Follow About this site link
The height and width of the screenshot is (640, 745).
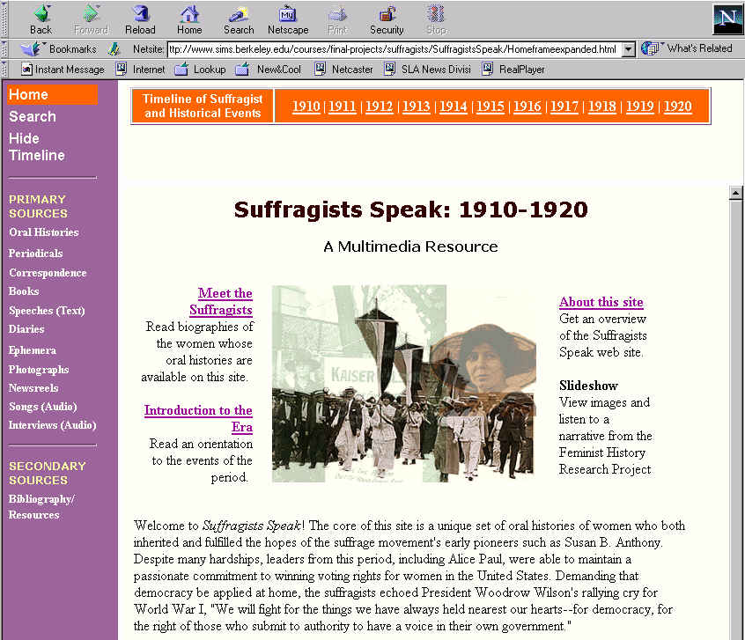[x=601, y=302]
